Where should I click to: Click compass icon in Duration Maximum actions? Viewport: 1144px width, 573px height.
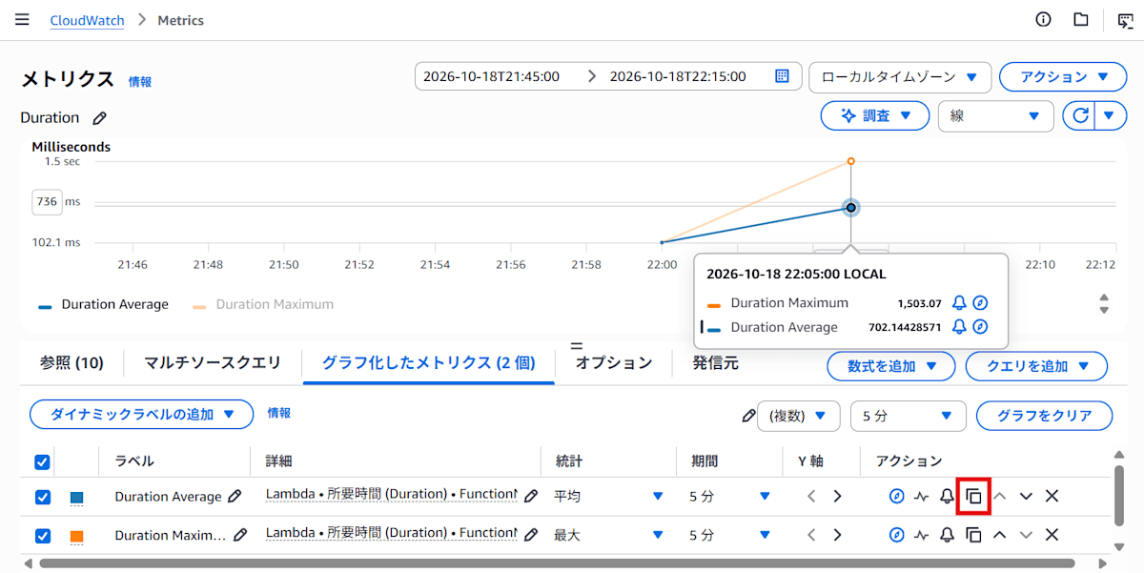click(896, 535)
